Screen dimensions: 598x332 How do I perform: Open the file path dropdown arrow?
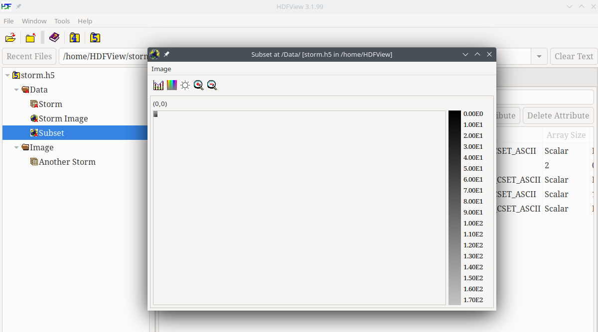point(539,57)
